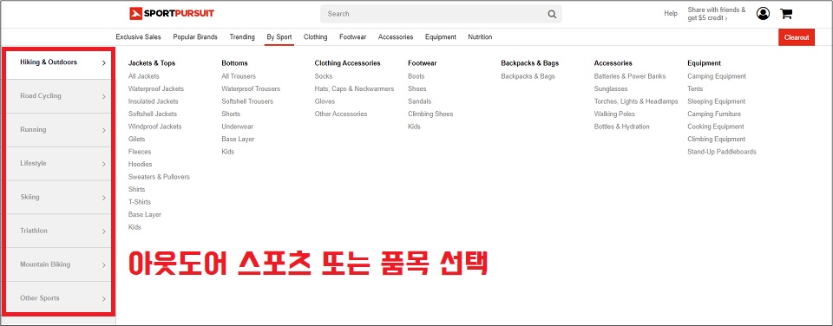Viewport: 833px width, 326px height.
Task: Open All Jackets link
Action: (143, 76)
